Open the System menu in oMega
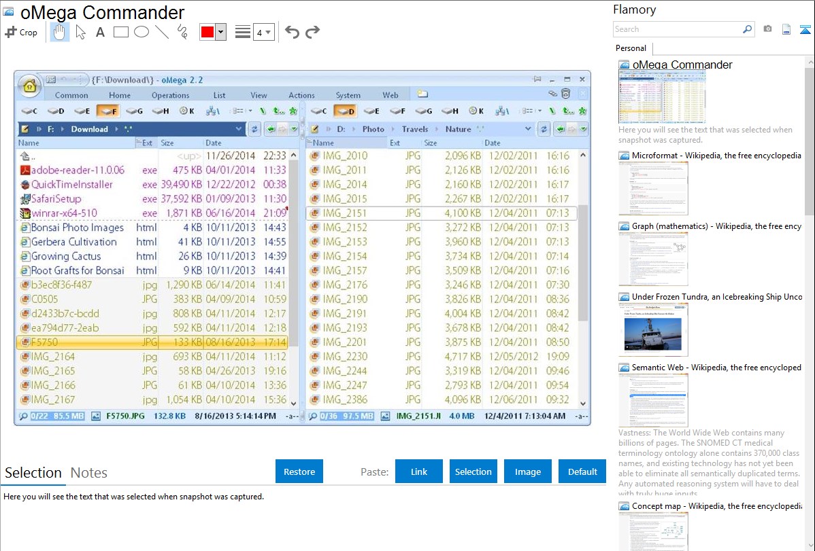This screenshot has width=815, height=551. [x=348, y=95]
